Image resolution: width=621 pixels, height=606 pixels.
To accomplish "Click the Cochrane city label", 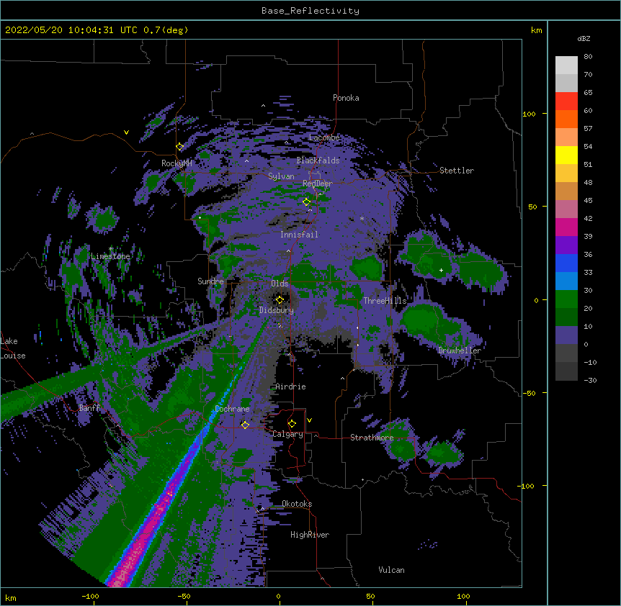I will pos(232,409).
